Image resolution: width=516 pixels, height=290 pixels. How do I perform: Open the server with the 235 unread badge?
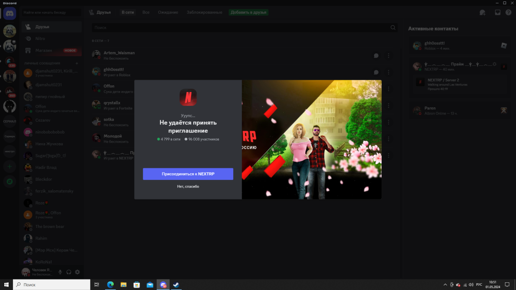click(10, 62)
